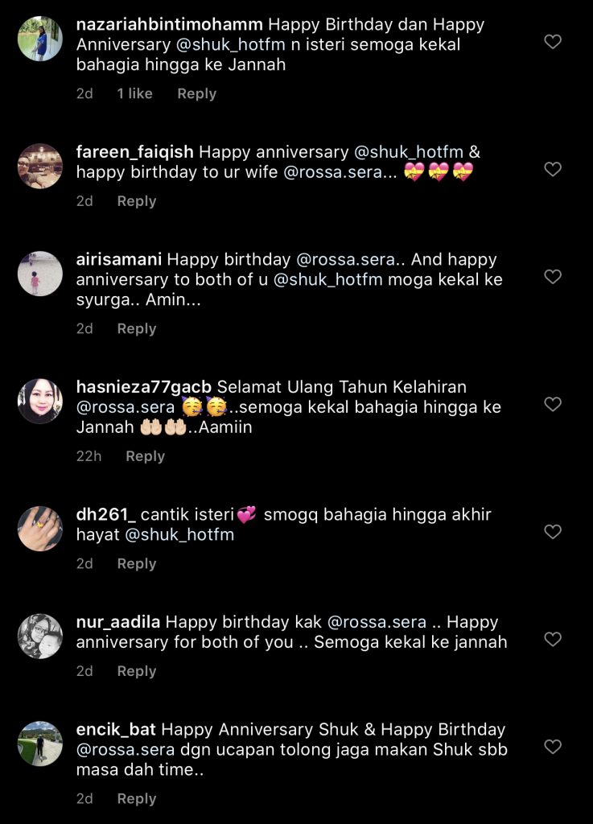Screen dimensions: 593x824
Task: Reply to airisamani's comment
Action: coord(136,328)
